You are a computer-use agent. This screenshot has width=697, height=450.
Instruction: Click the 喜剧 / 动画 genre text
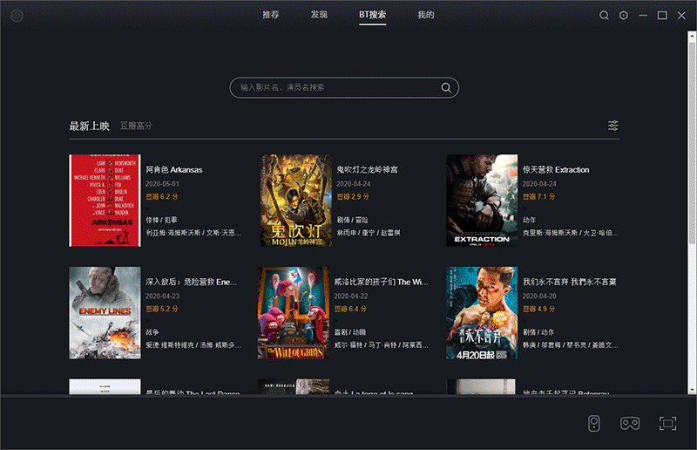point(350,332)
